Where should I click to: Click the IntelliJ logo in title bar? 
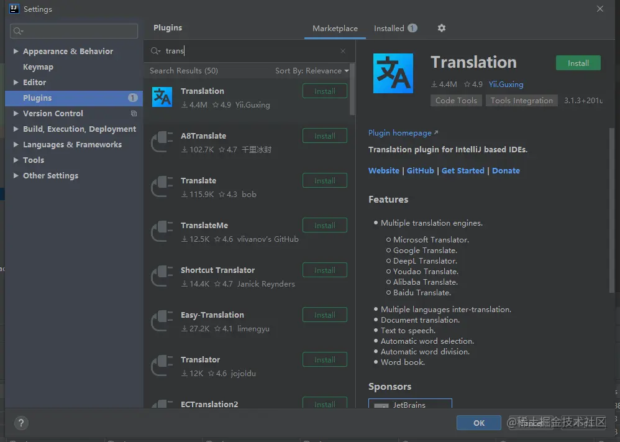click(14, 9)
